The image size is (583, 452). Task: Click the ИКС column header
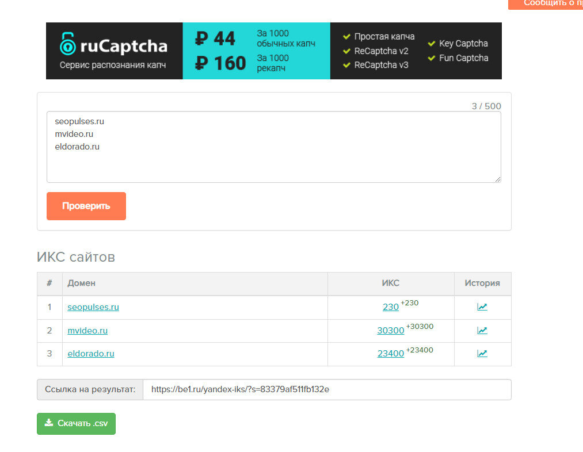pos(390,283)
